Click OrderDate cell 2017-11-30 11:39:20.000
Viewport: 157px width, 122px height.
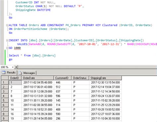click(x=38, y=101)
